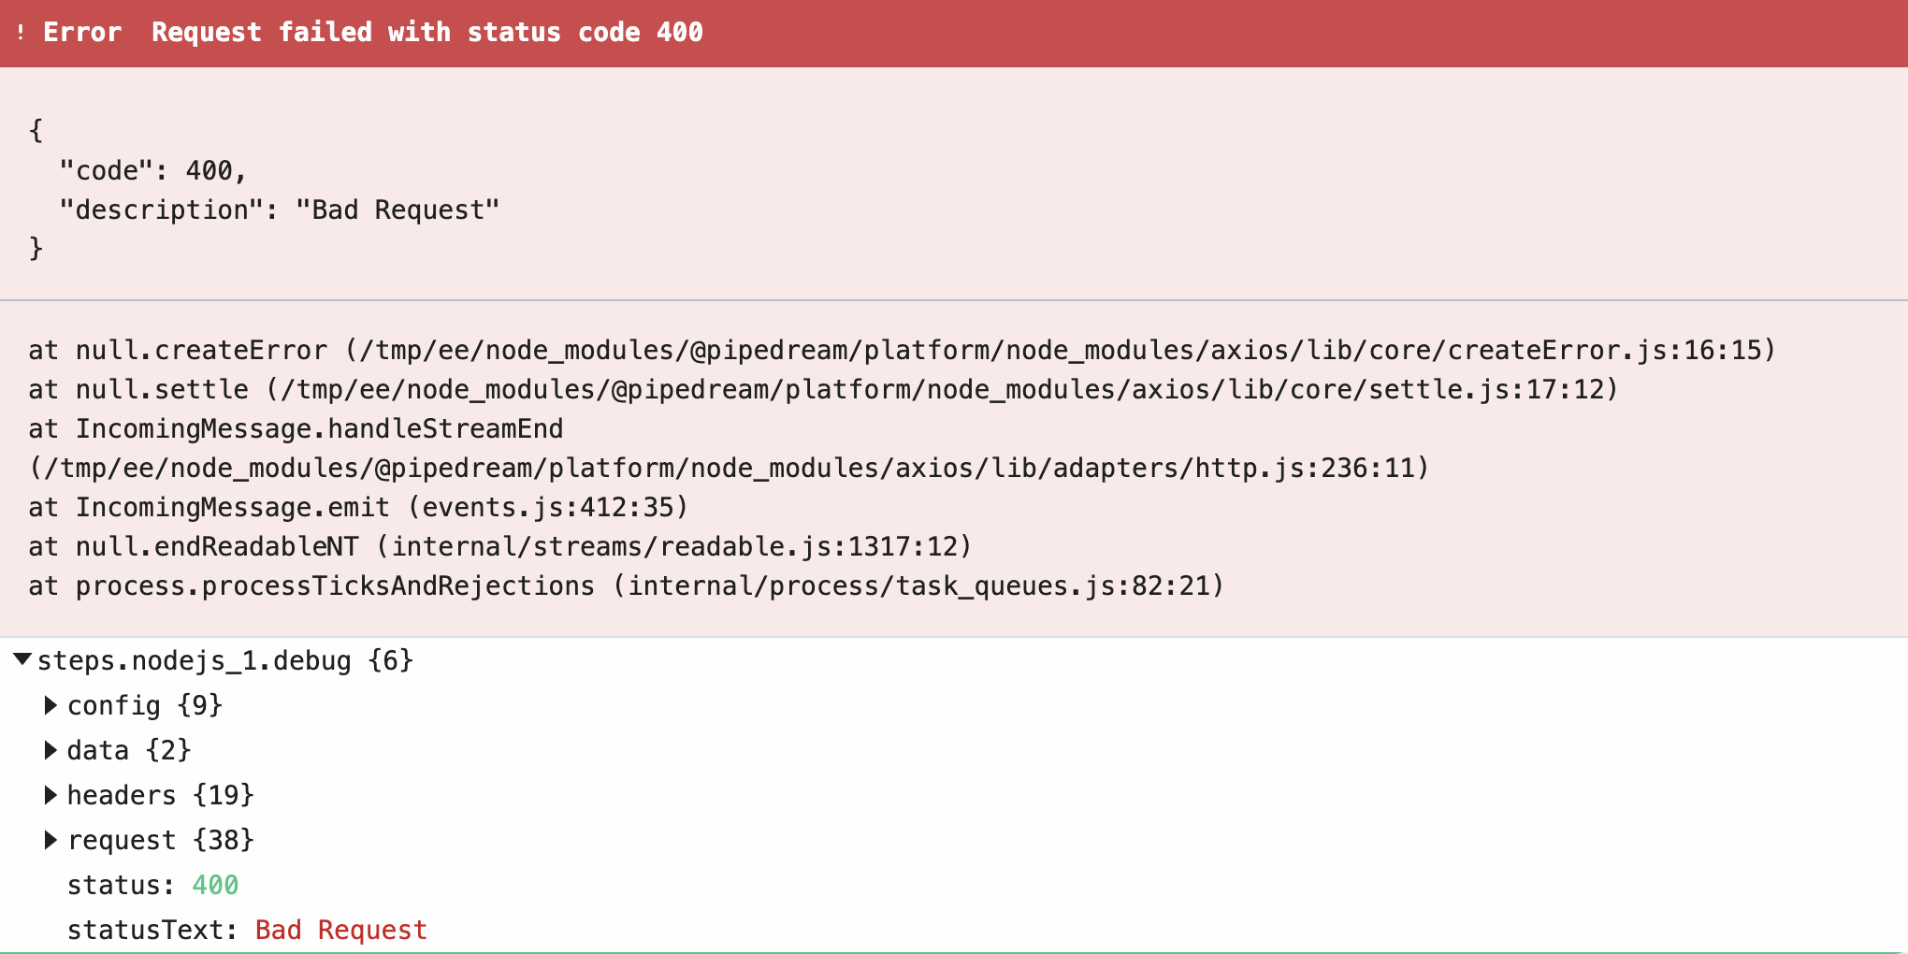This screenshot has width=1908, height=954.
Task: Click the null.settle stack trace line
Action: 823,389
